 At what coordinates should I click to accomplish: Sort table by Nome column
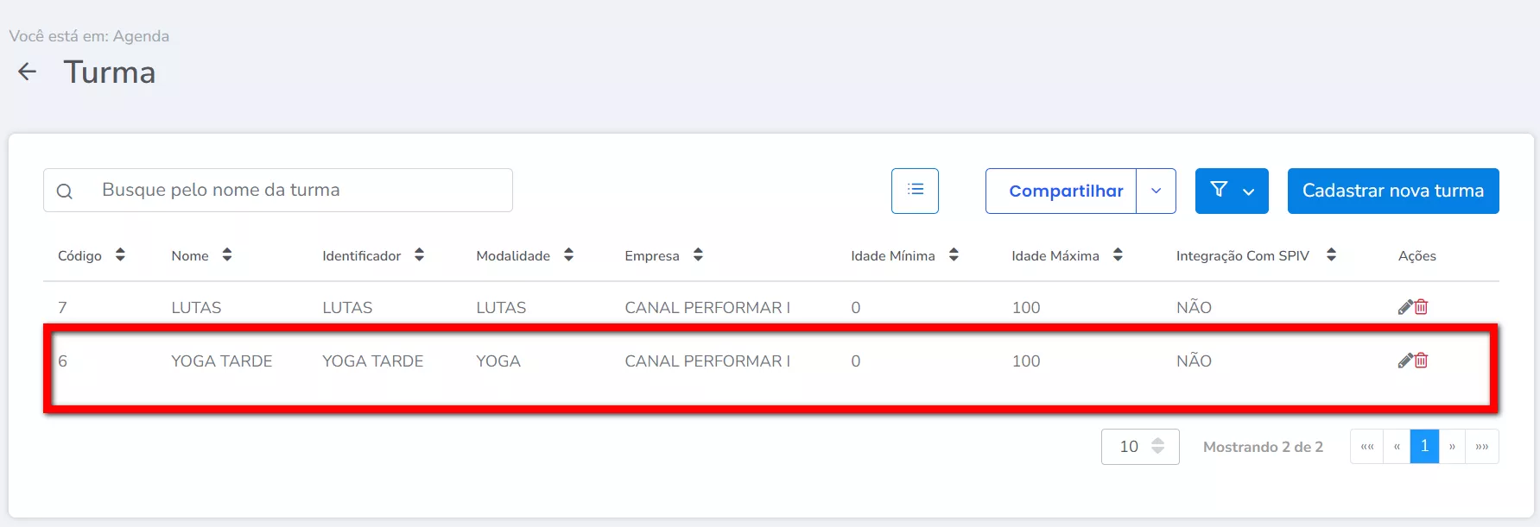click(x=226, y=254)
